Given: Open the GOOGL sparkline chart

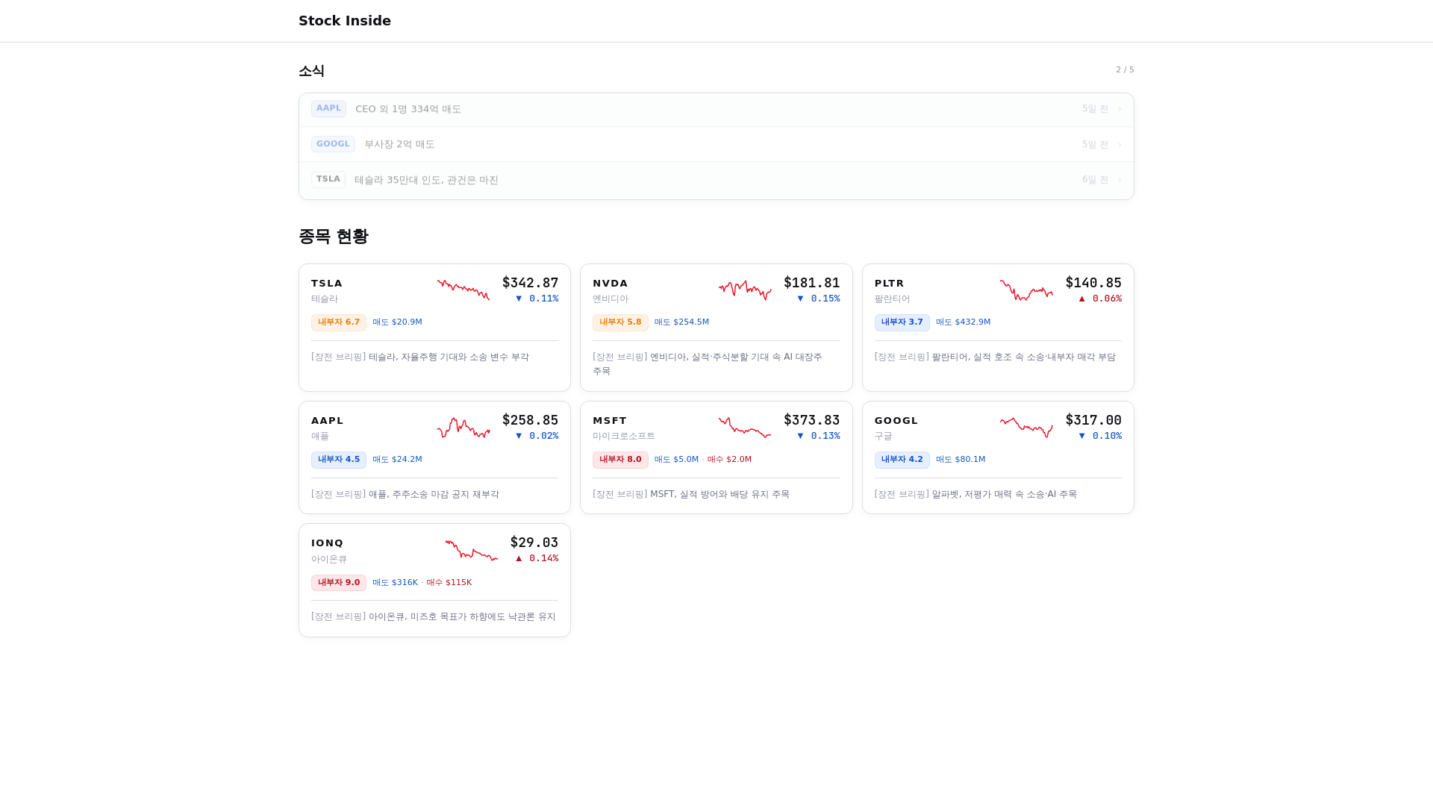Looking at the screenshot, I should [x=1026, y=427].
